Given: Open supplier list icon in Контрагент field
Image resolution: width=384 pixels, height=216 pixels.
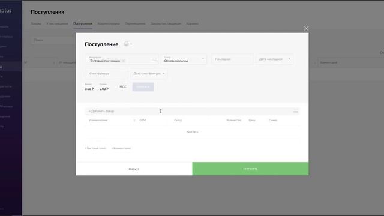Looking at the screenshot, I should 154,59.
